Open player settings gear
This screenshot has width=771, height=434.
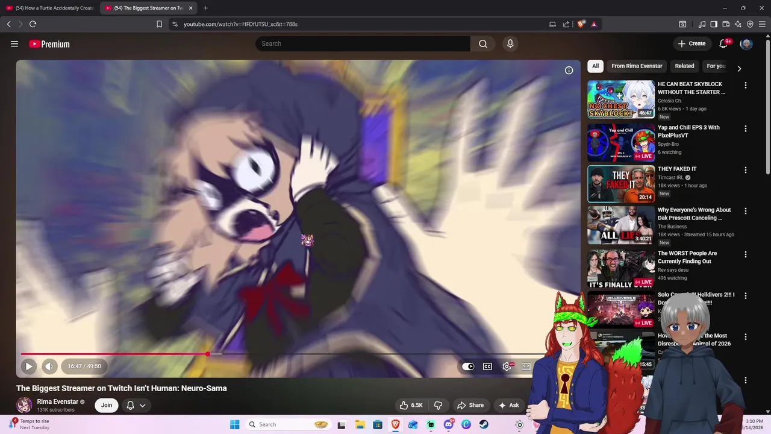[x=507, y=366]
